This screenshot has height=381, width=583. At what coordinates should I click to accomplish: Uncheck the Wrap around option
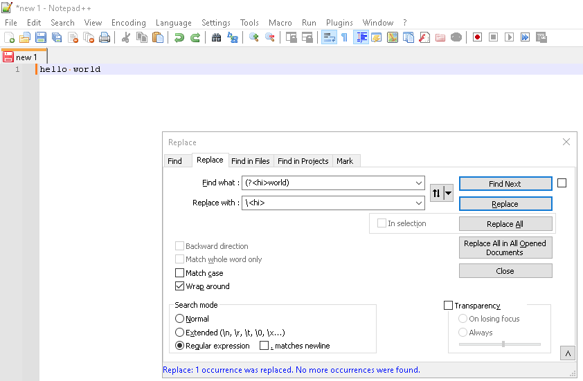point(179,286)
